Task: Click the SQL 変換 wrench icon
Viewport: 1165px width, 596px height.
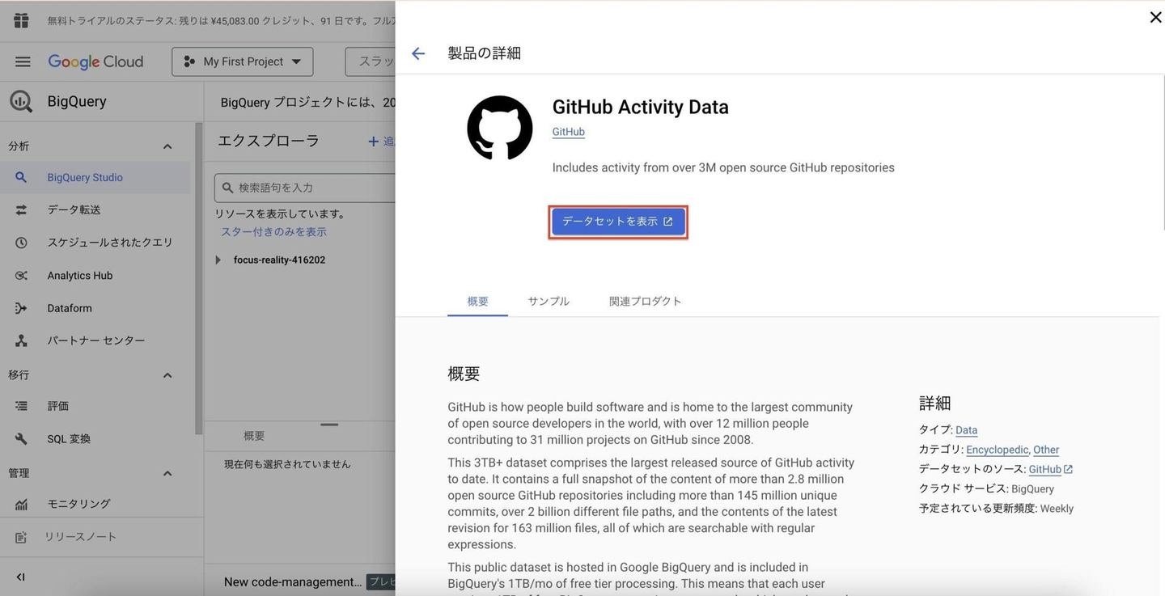Action: [x=21, y=439]
